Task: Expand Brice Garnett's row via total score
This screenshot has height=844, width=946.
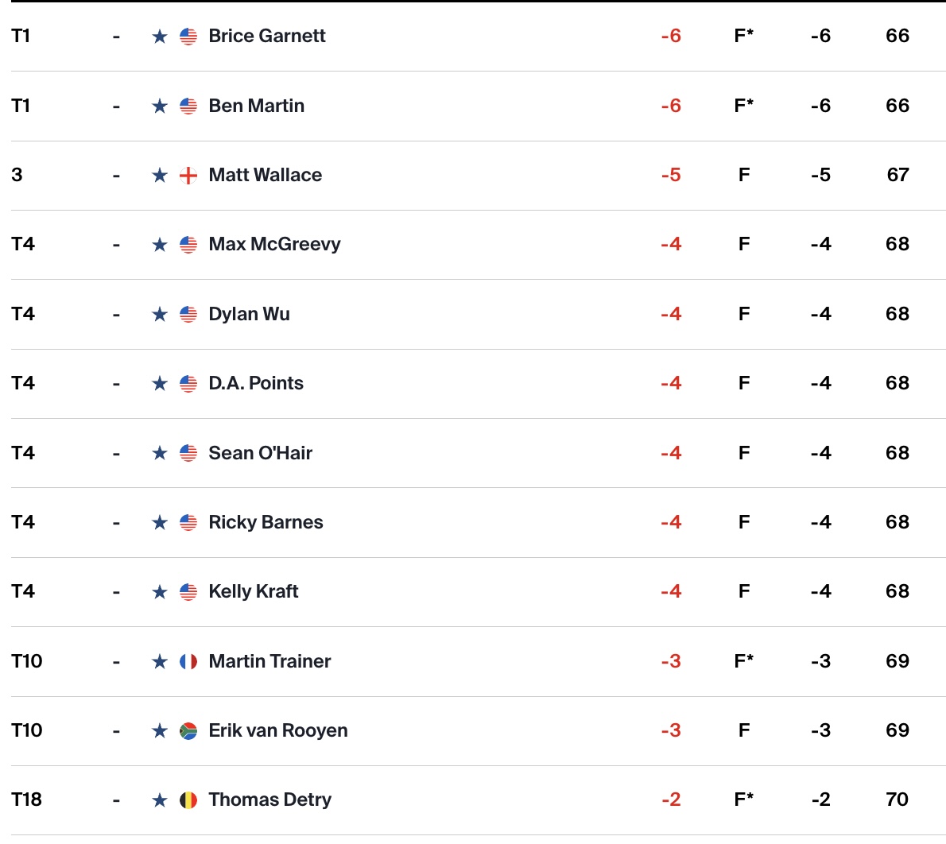Action: [x=671, y=37]
